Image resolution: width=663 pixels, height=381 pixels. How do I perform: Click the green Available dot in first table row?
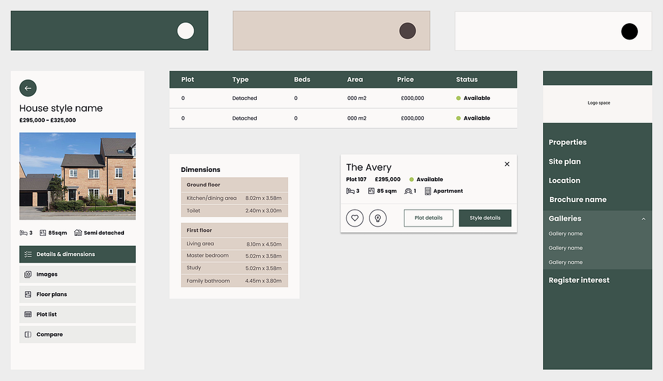pyautogui.click(x=458, y=98)
